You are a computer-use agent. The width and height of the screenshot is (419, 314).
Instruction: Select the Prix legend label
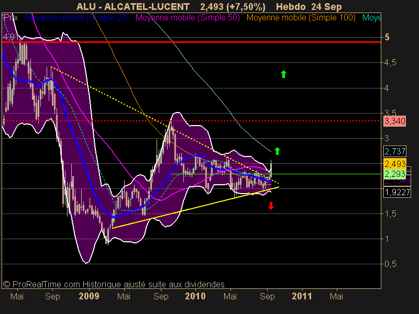click(10, 18)
